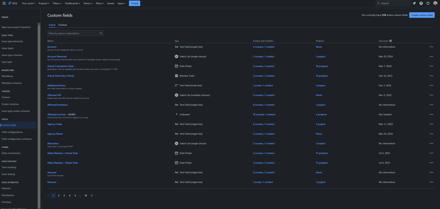440x209 pixels.
Task: Open more actions for Account field
Action: (x=431, y=47)
